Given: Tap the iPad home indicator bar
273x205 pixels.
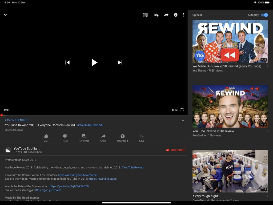Looking at the screenshot, I should point(136,203).
